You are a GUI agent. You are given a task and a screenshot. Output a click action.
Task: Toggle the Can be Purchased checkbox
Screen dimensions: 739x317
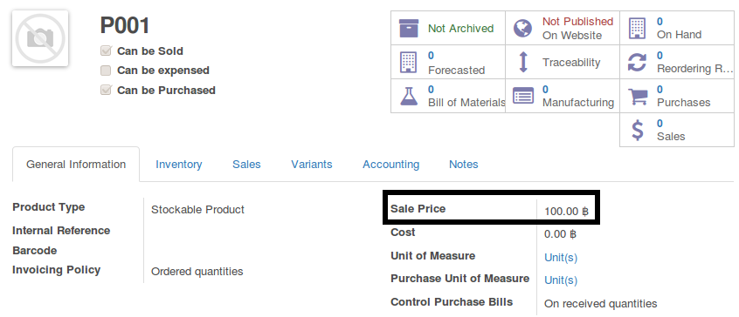tap(106, 91)
